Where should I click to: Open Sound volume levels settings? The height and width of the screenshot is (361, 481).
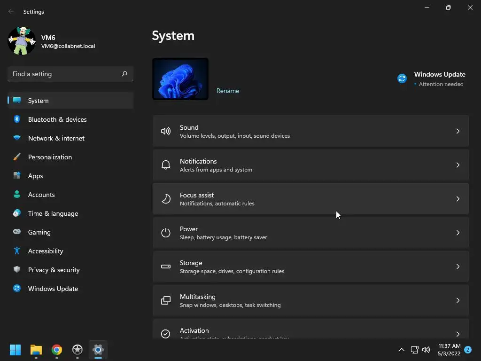(311, 132)
